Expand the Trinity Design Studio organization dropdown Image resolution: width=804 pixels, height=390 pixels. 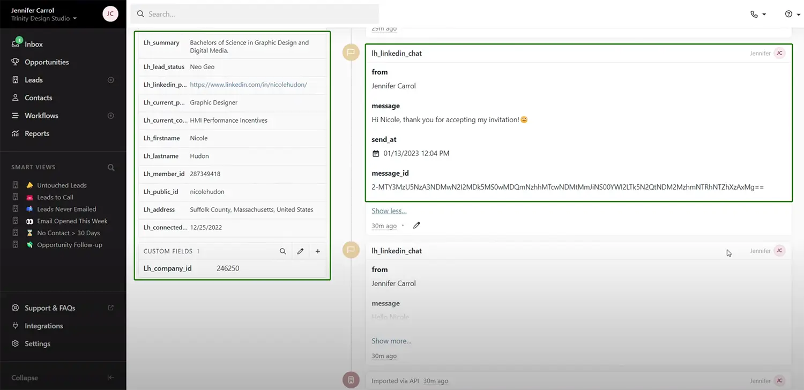click(44, 18)
